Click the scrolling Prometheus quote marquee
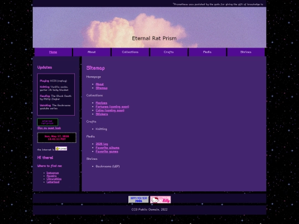The width and height of the screenshot is (299, 224). [x=218, y=4]
